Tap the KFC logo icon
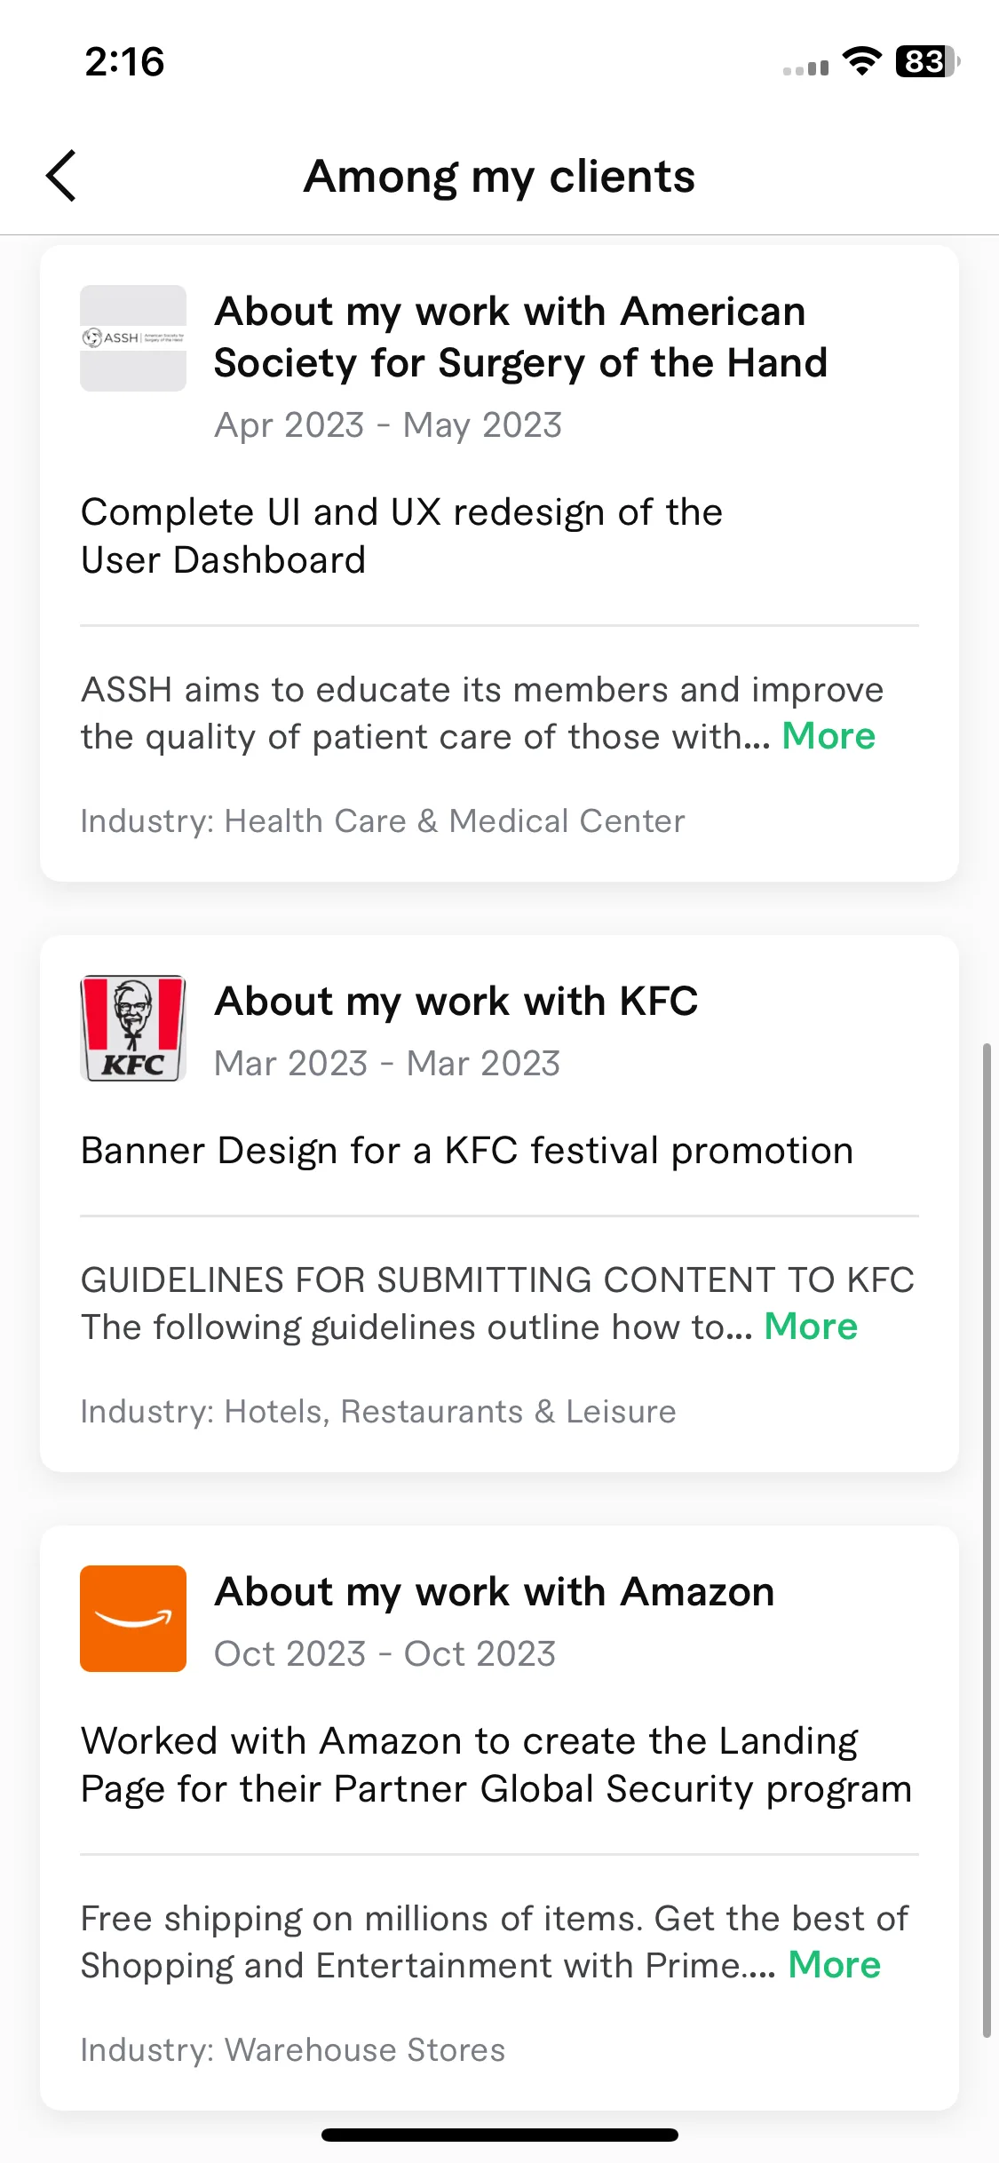 133,1028
